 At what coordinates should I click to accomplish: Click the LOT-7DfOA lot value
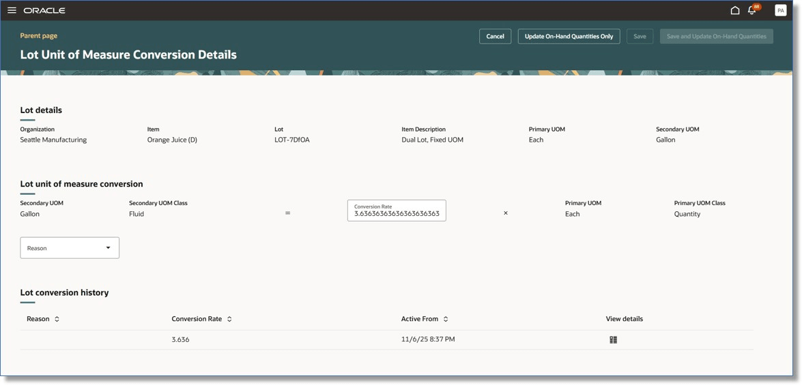point(292,140)
